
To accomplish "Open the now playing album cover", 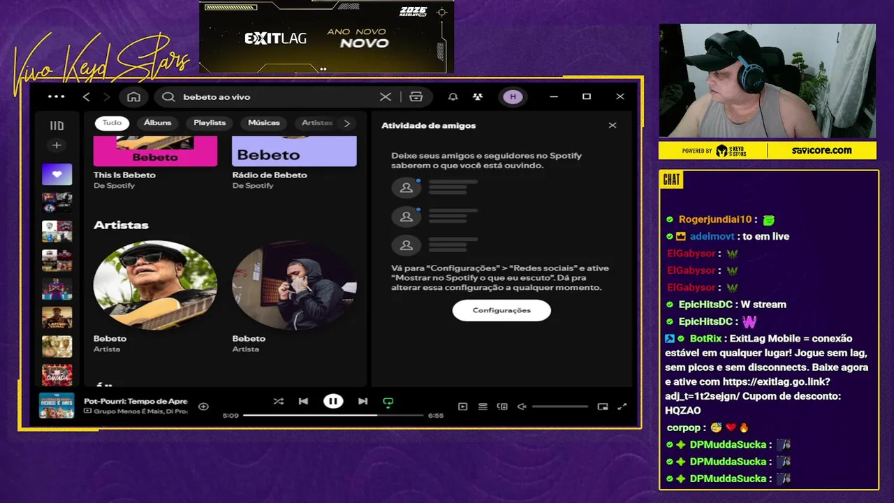I will point(57,406).
